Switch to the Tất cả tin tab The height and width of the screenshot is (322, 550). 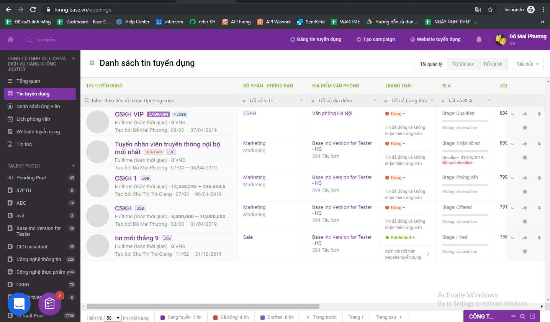pyautogui.click(x=493, y=64)
